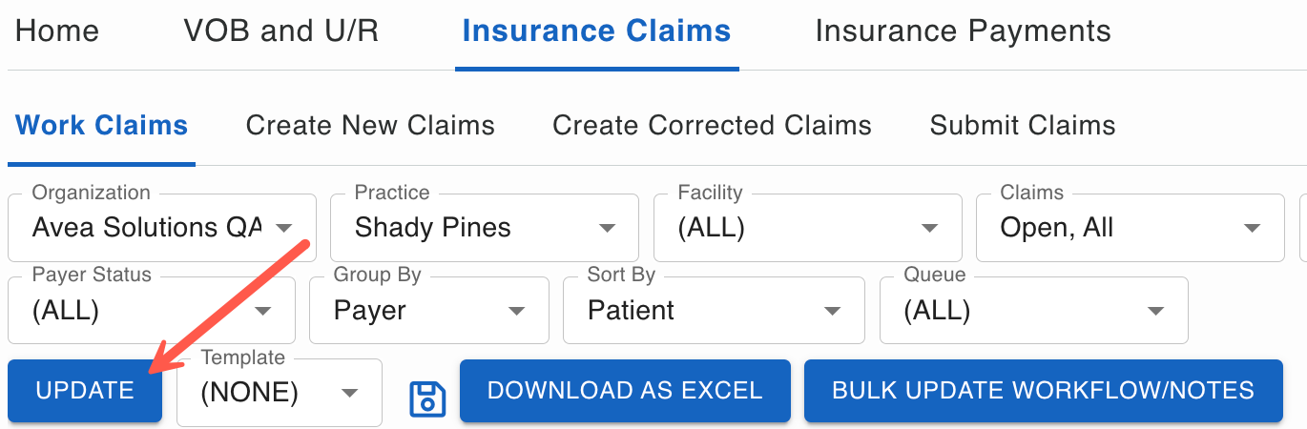Switch to VOB and U/R tab
Screen dimensions: 1307x429
[x=280, y=31]
